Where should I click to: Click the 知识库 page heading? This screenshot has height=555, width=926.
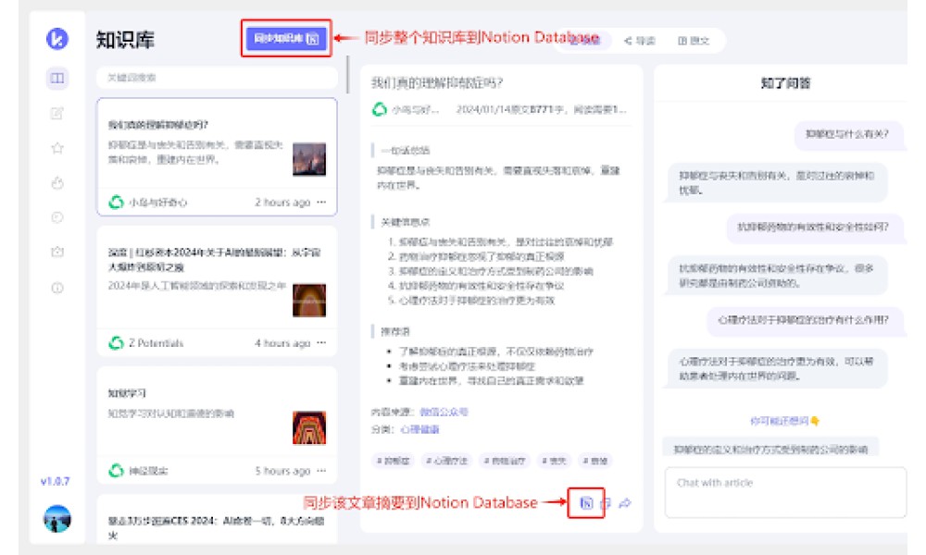[x=125, y=40]
